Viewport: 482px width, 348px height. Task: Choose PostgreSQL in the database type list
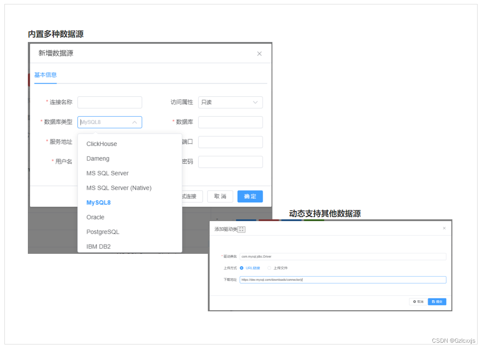(x=103, y=232)
